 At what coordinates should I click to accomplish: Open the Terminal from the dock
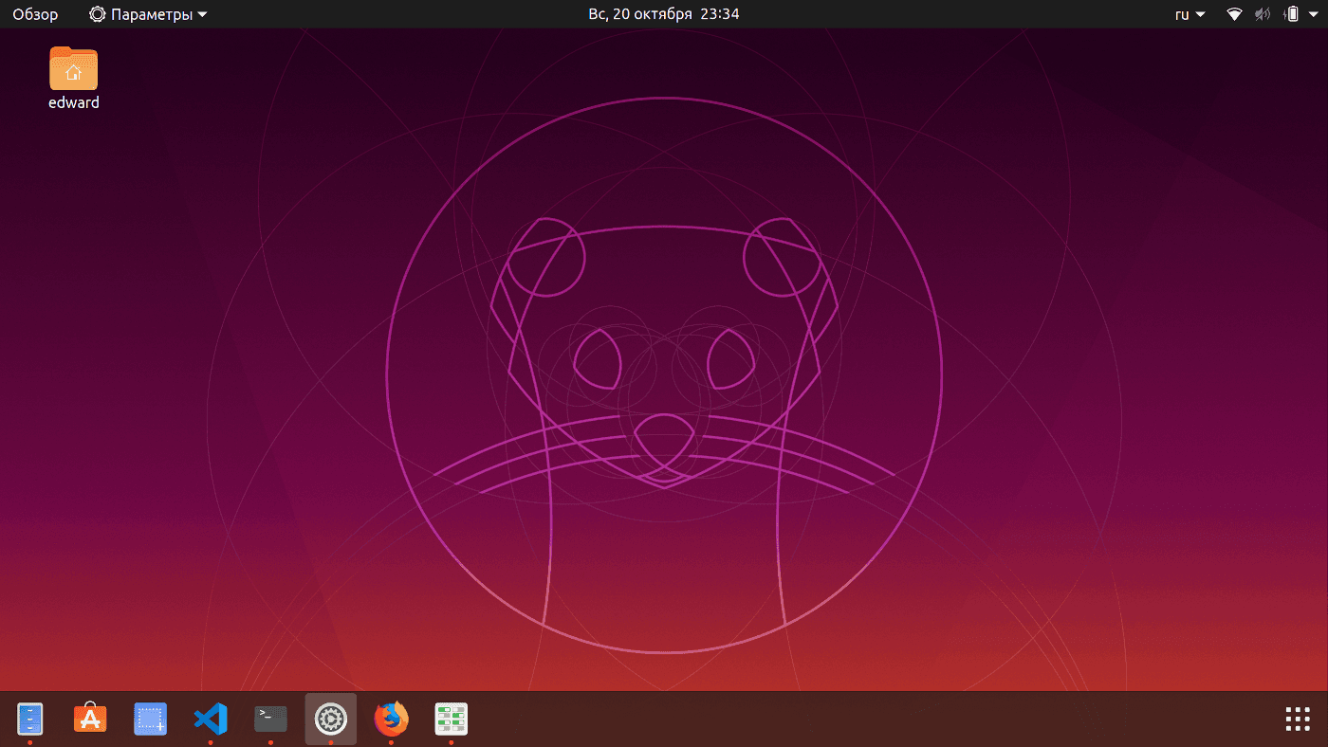coord(270,720)
